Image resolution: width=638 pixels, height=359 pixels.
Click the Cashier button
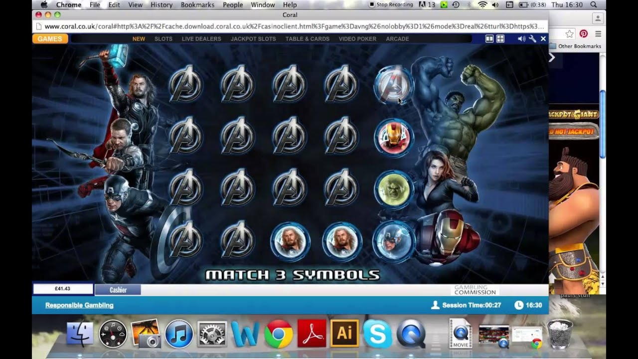click(118, 290)
